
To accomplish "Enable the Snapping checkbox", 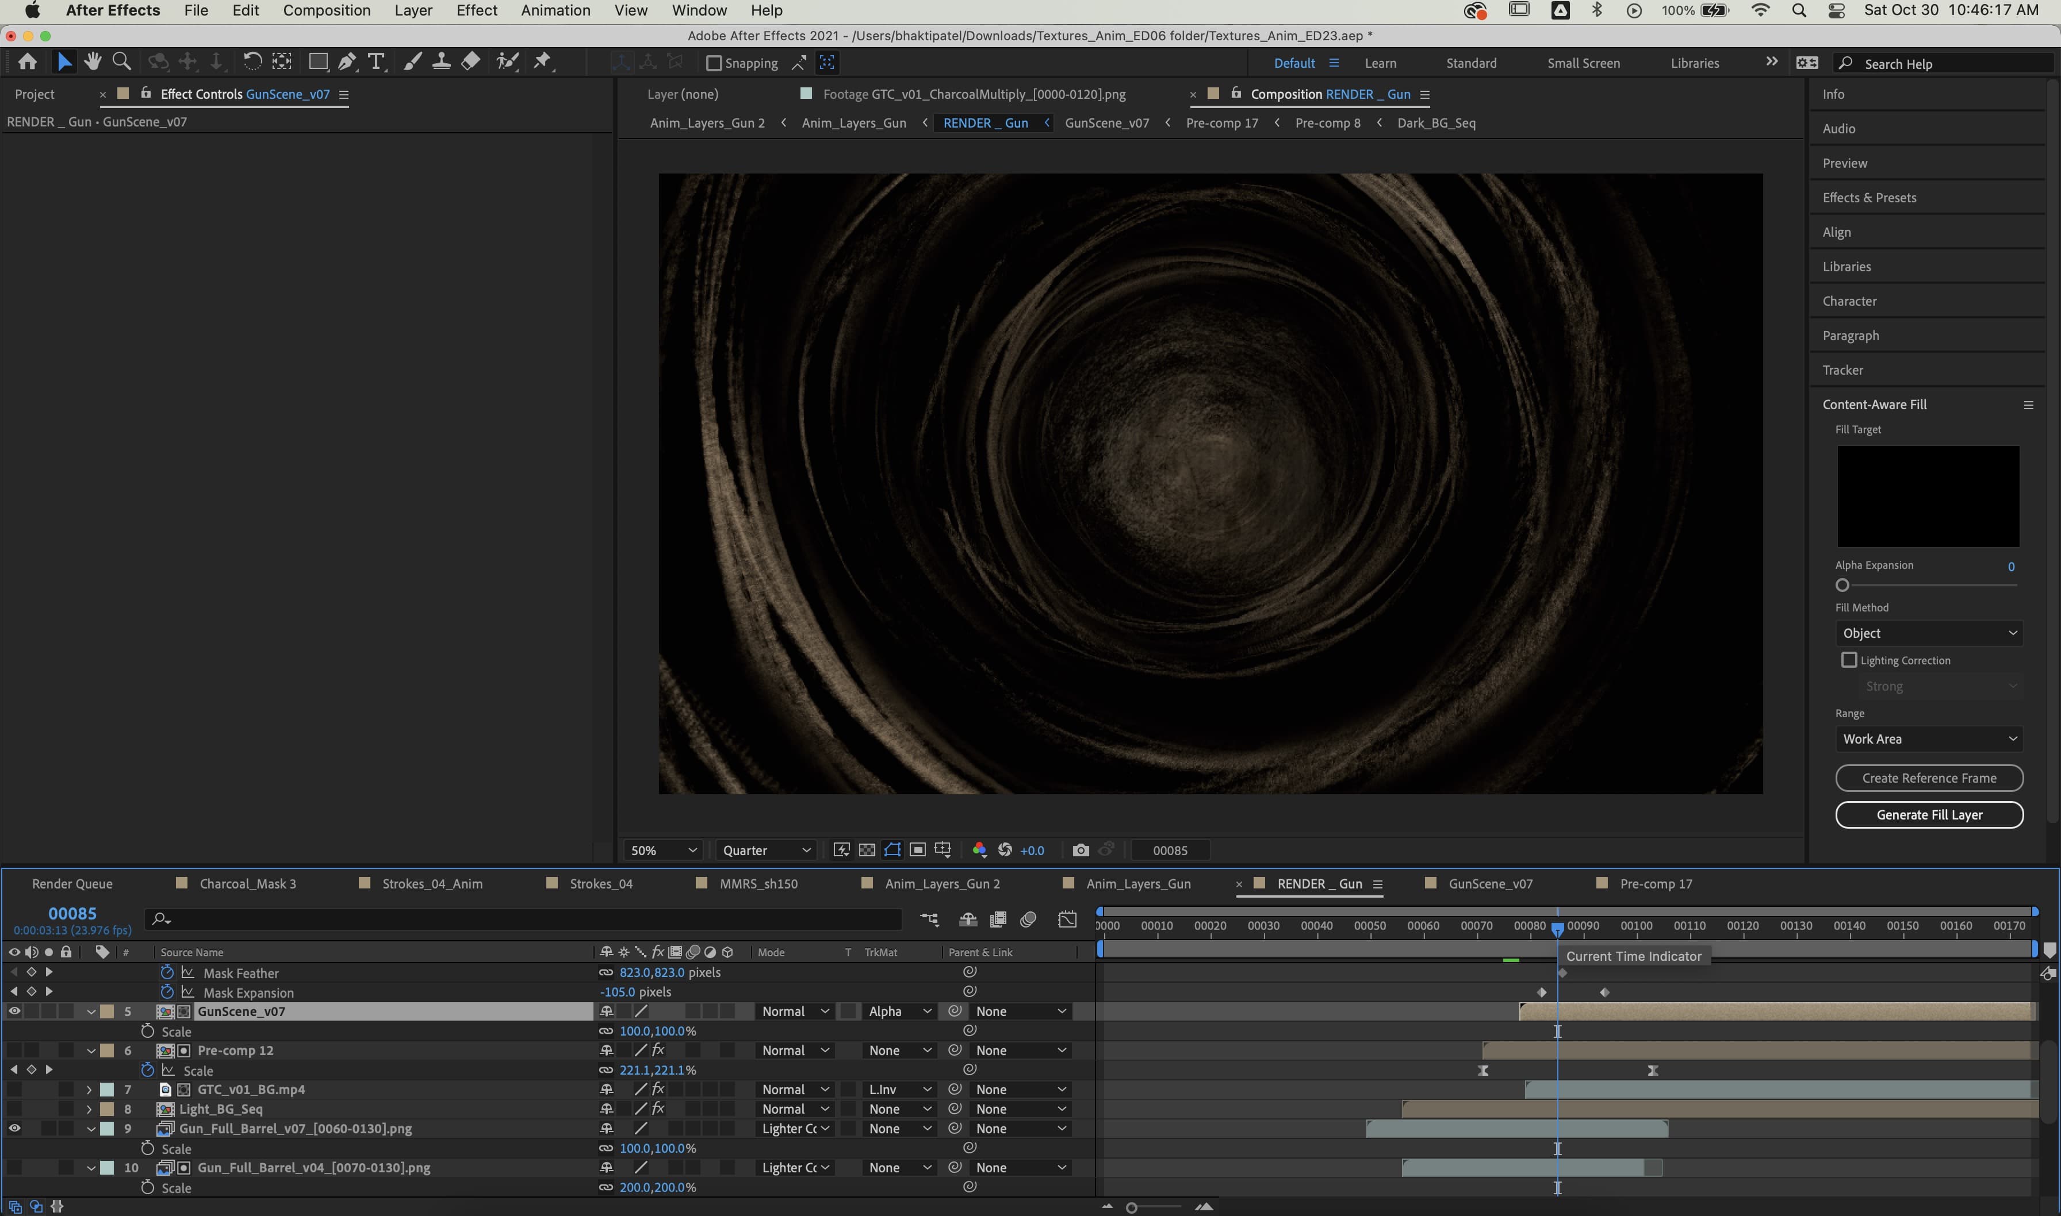I will point(713,63).
